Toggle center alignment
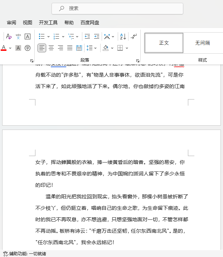The height and width of the screenshot is (257, 223). (51, 48)
